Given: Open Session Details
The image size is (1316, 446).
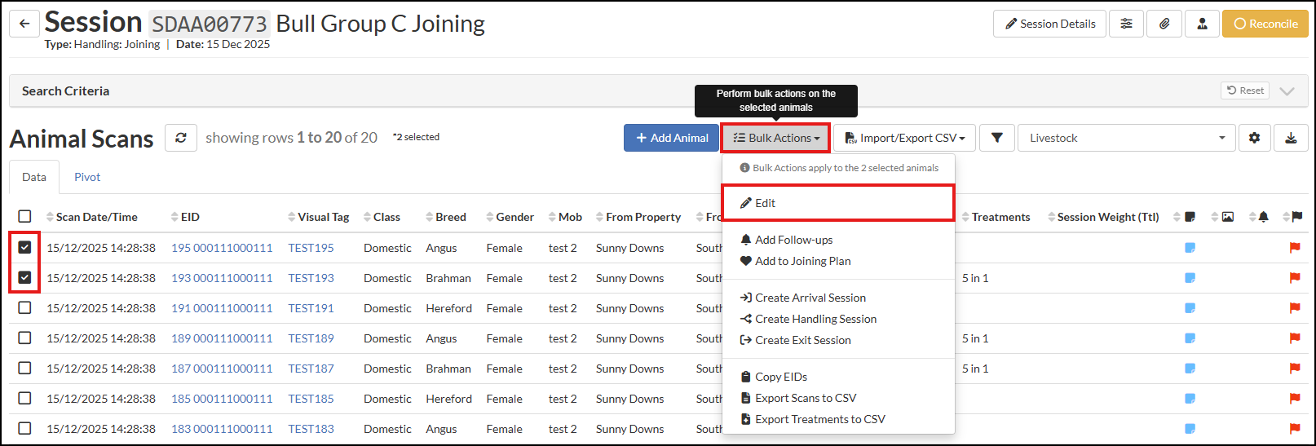Looking at the screenshot, I should click(x=1049, y=24).
